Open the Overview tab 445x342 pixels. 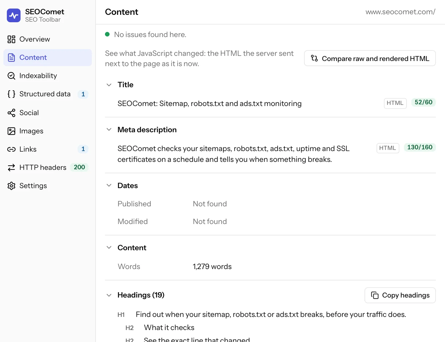48,39
